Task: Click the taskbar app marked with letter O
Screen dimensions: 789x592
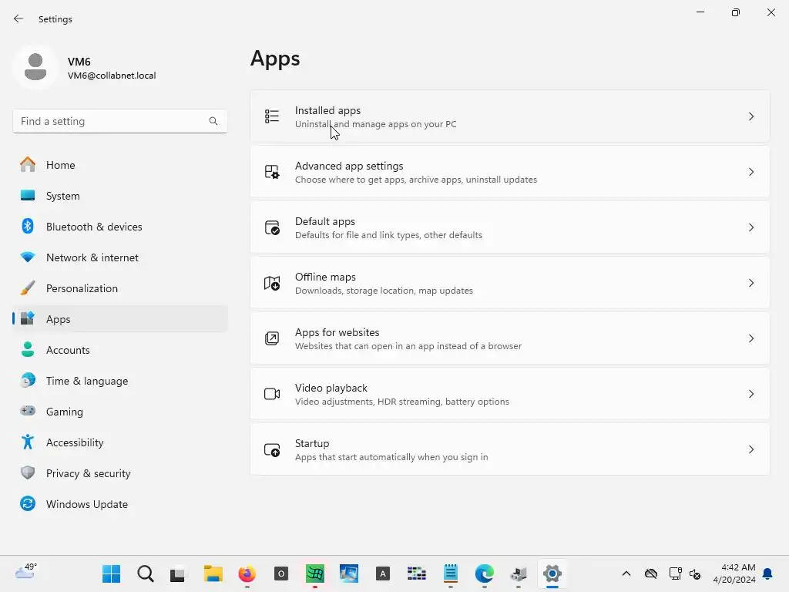Action: click(280, 573)
